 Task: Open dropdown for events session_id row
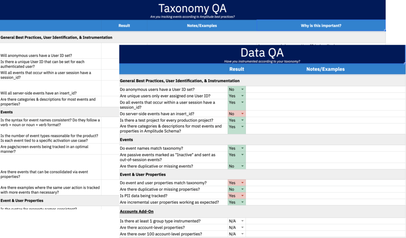tap(242, 102)
